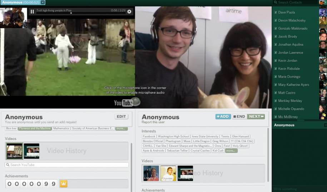The image size is (327, 192).
Task: Click Facebook icon beside Kevin Jordan
Action: [275, 61]
